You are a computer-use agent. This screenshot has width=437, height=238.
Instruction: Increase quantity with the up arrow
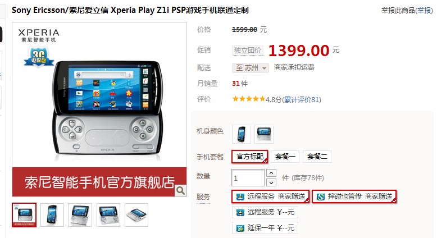point(271,173)
